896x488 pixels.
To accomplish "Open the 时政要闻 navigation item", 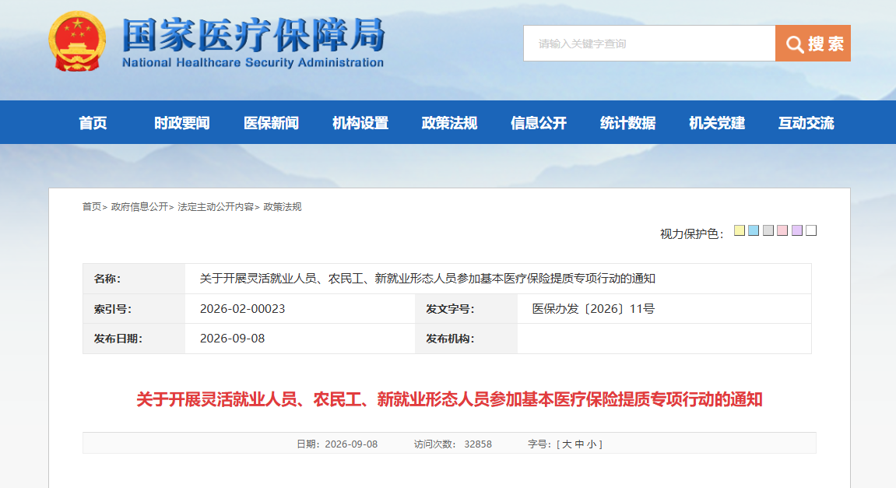I will 181,123.
